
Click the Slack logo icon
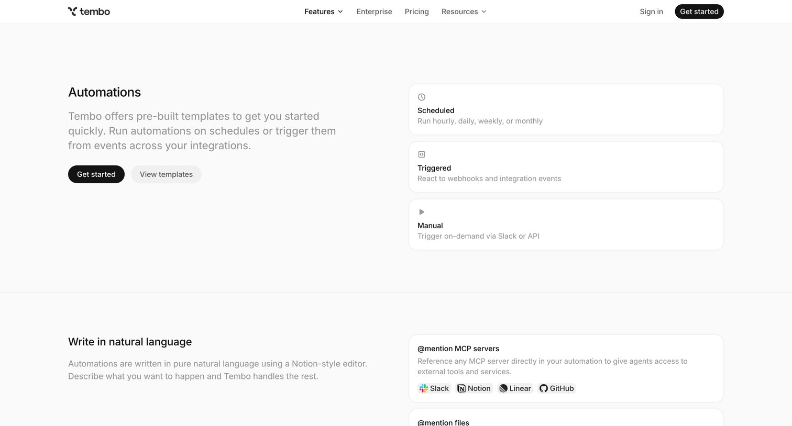click(x=424, y=388)
